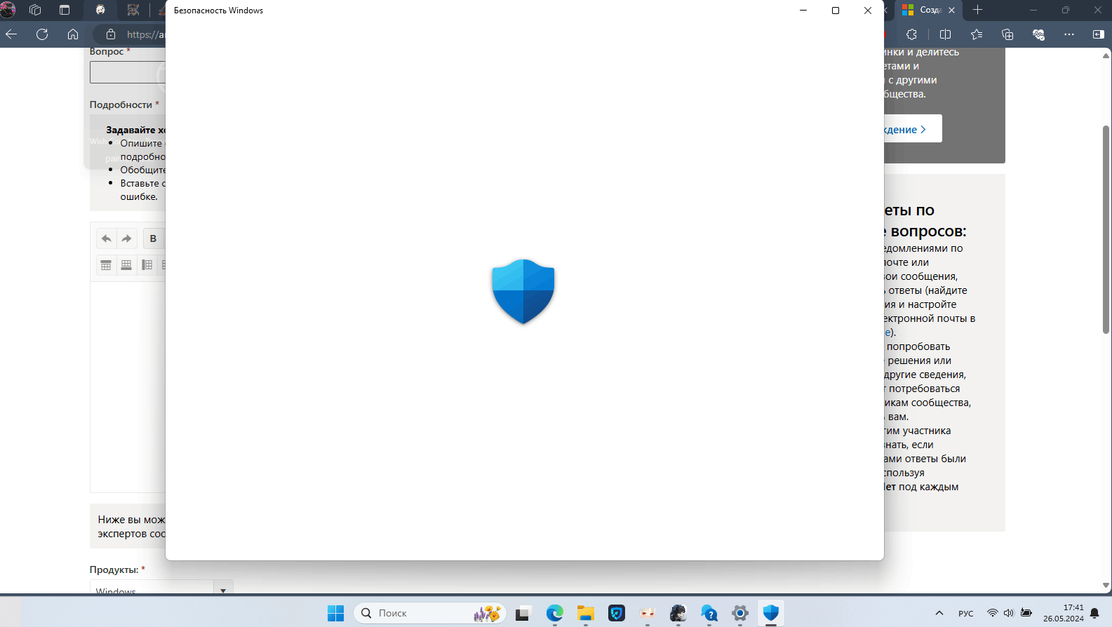Viewport: 1112px width, 627px height.
Task: Click the 'Вопрос' input field in Edge
Action: tap(128, 72)
